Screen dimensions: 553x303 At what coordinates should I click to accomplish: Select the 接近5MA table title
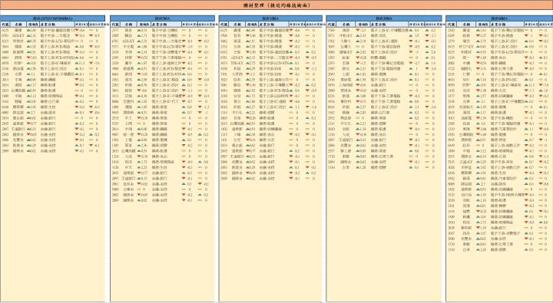tap(162, 18)
